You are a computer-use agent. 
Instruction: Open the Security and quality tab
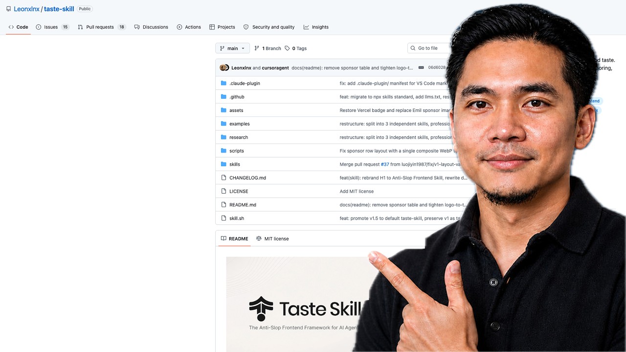tap(269, 27)
